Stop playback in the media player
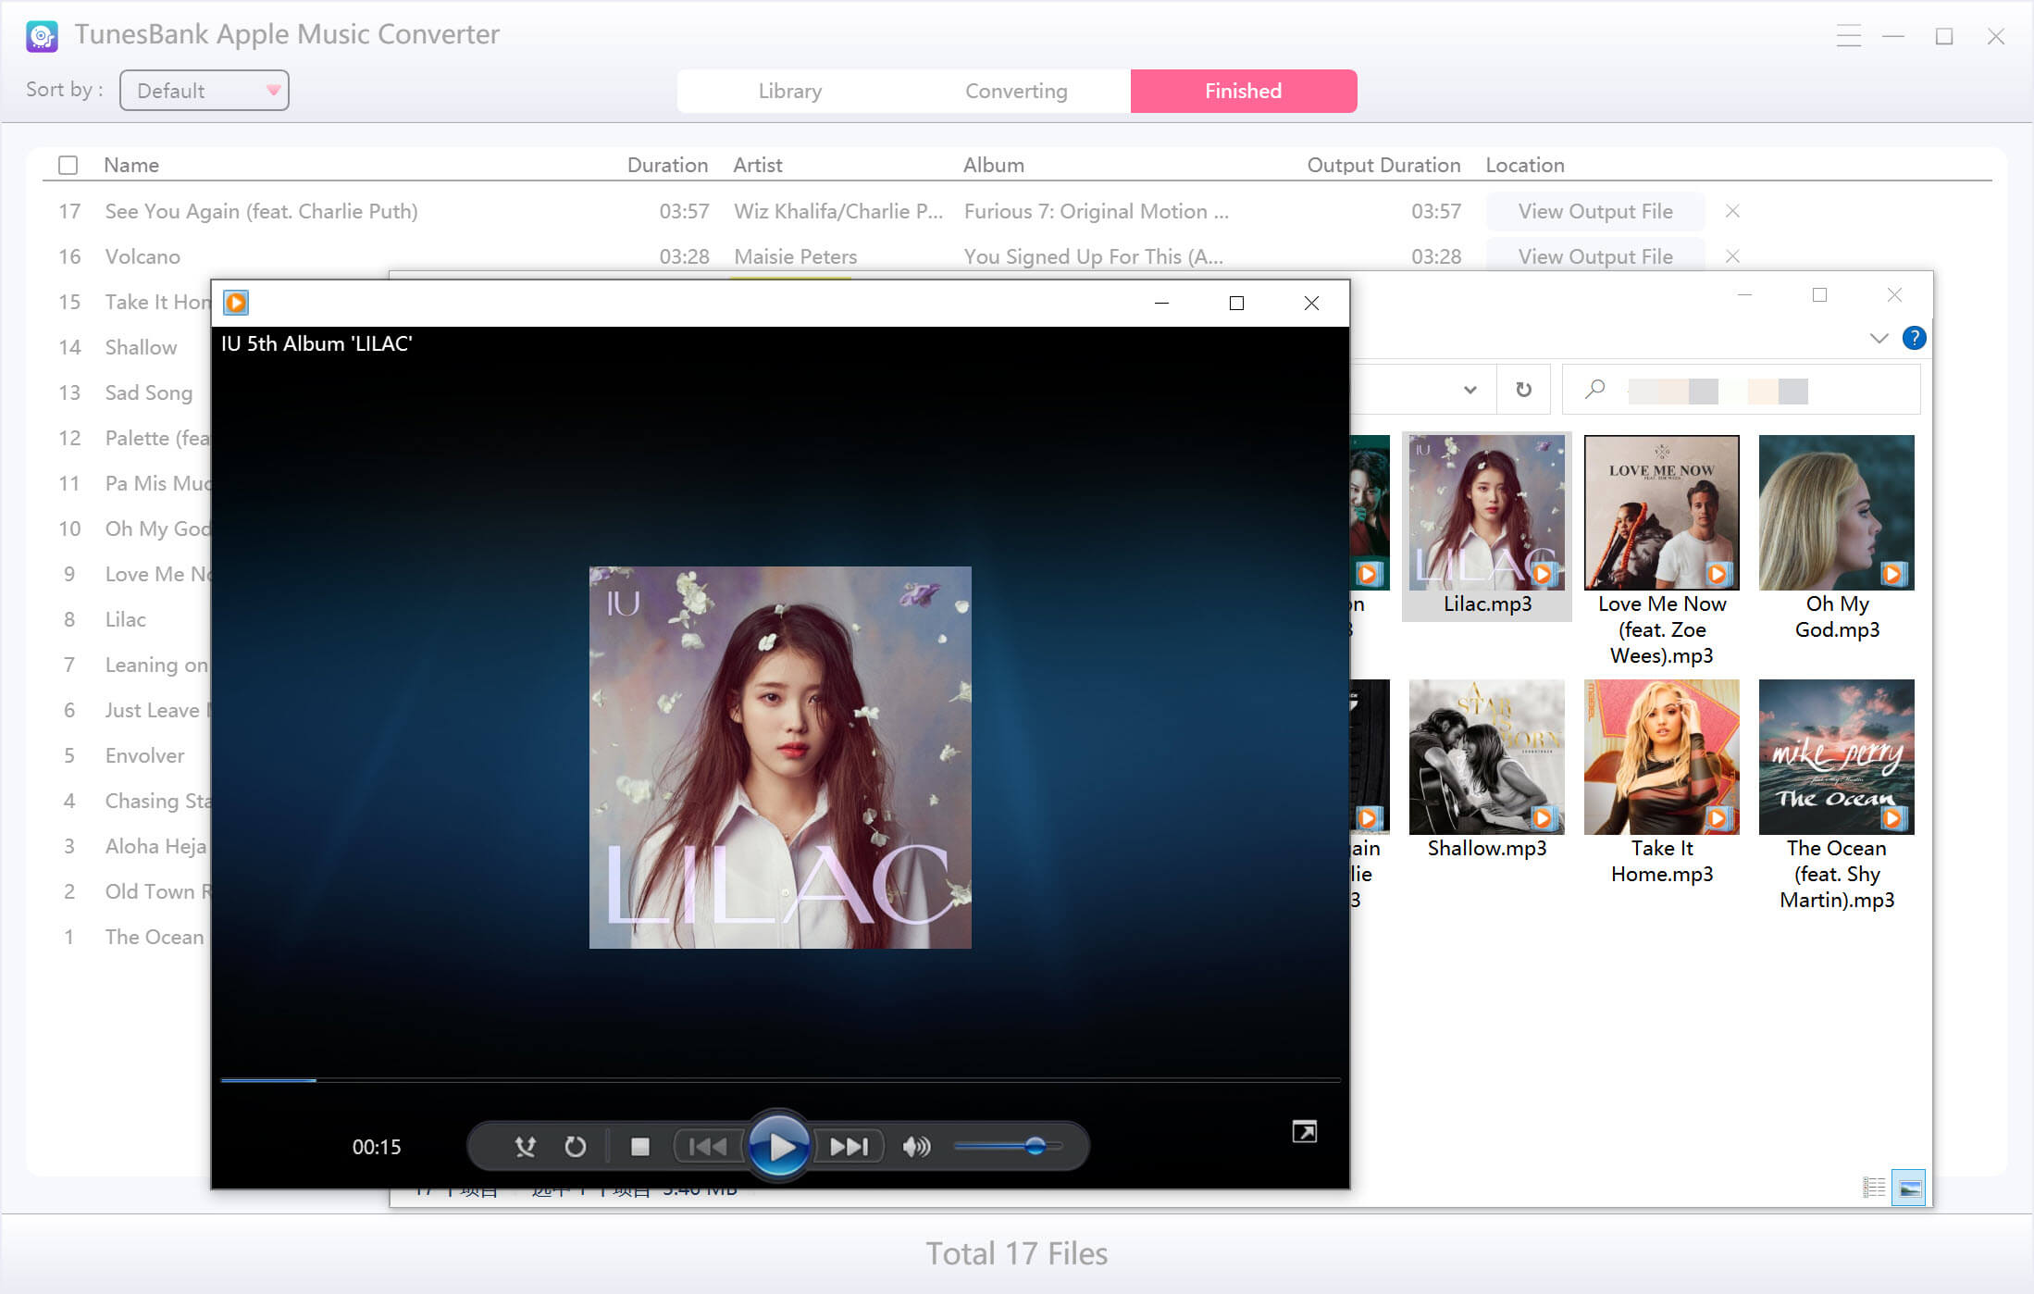This screenshot has width=2034, height=1294. tap(639, 1147)
